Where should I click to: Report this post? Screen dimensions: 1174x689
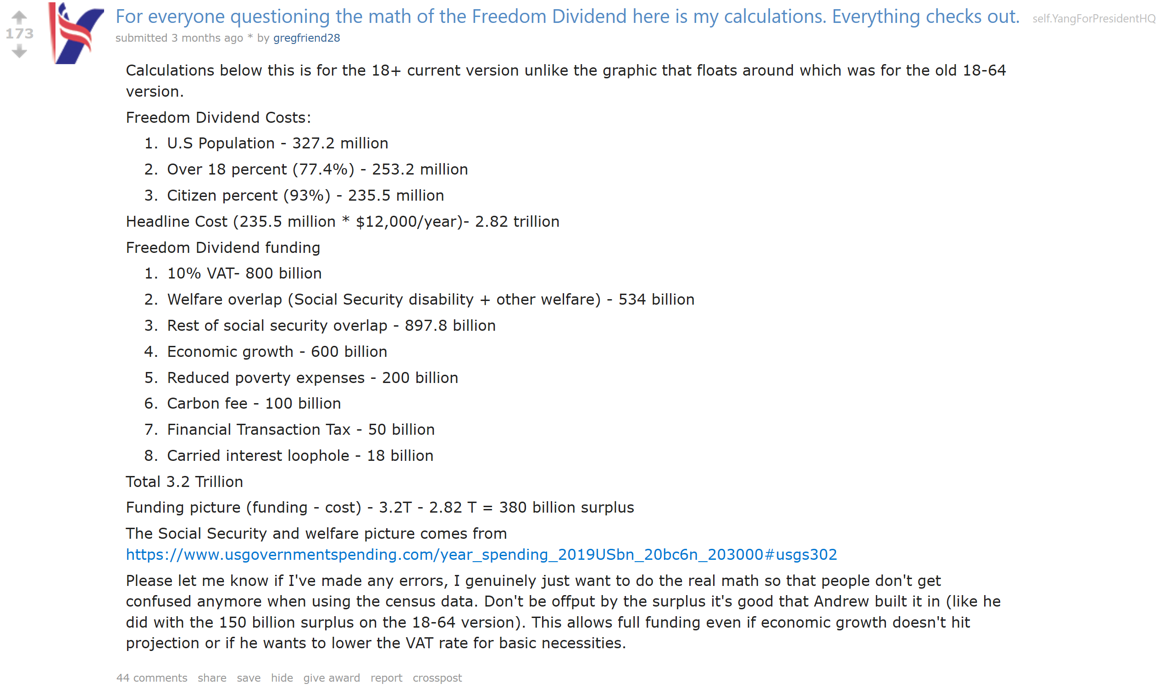(x=386, y=678)
